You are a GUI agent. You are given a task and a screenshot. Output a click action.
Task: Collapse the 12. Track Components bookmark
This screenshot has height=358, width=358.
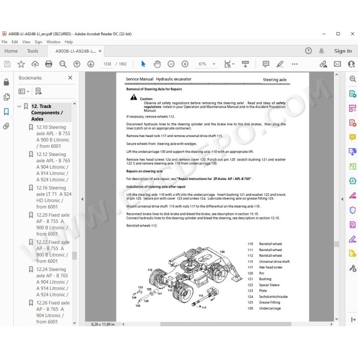click(19, 106)
